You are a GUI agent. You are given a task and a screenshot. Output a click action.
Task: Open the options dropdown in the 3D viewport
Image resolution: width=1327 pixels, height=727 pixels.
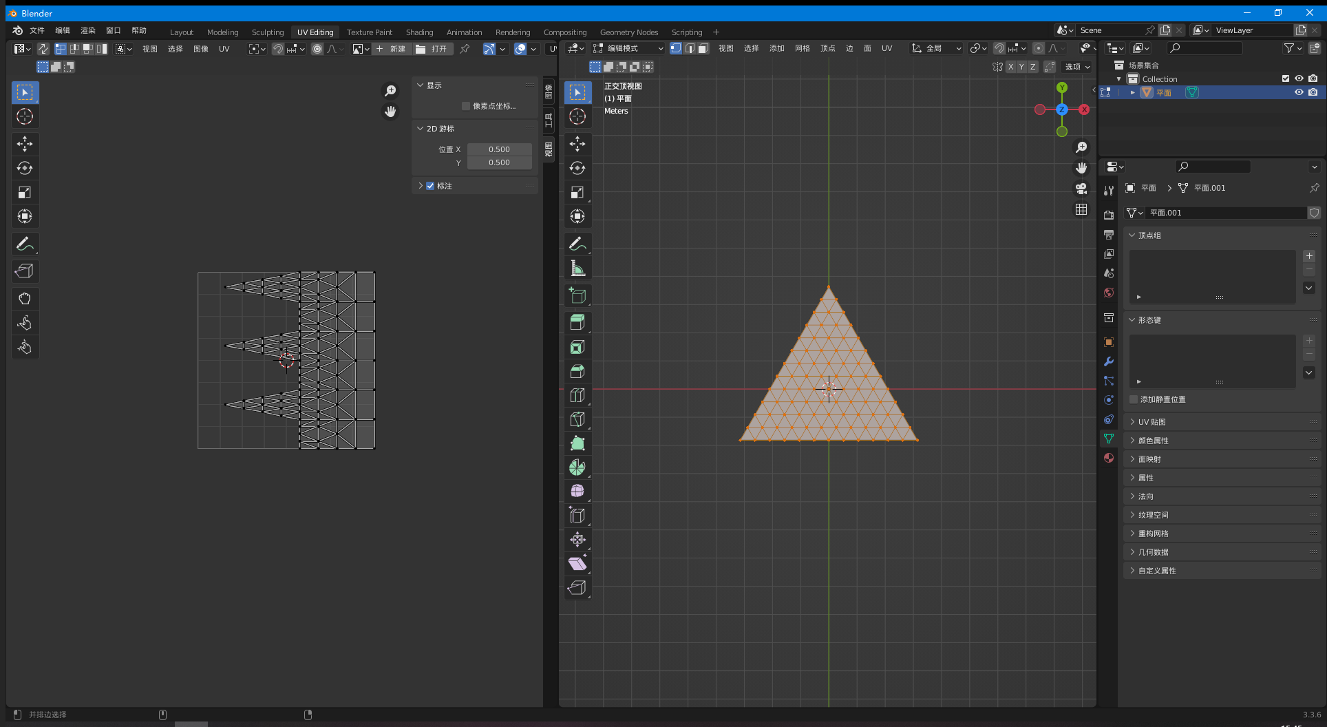click(1077, 67)
